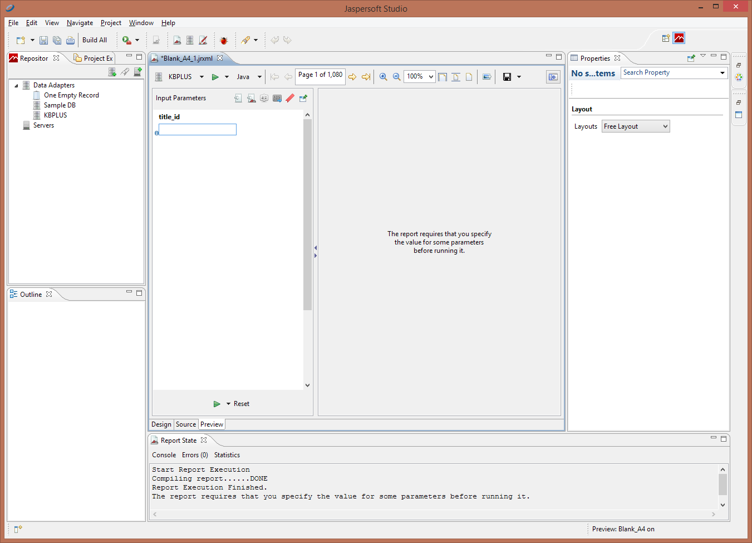The height and width of the screenshot is (543, 752).
Task: Open the KBPLUS data adapter dropdown
Action: pyautogui.click(x=201, y=77)
